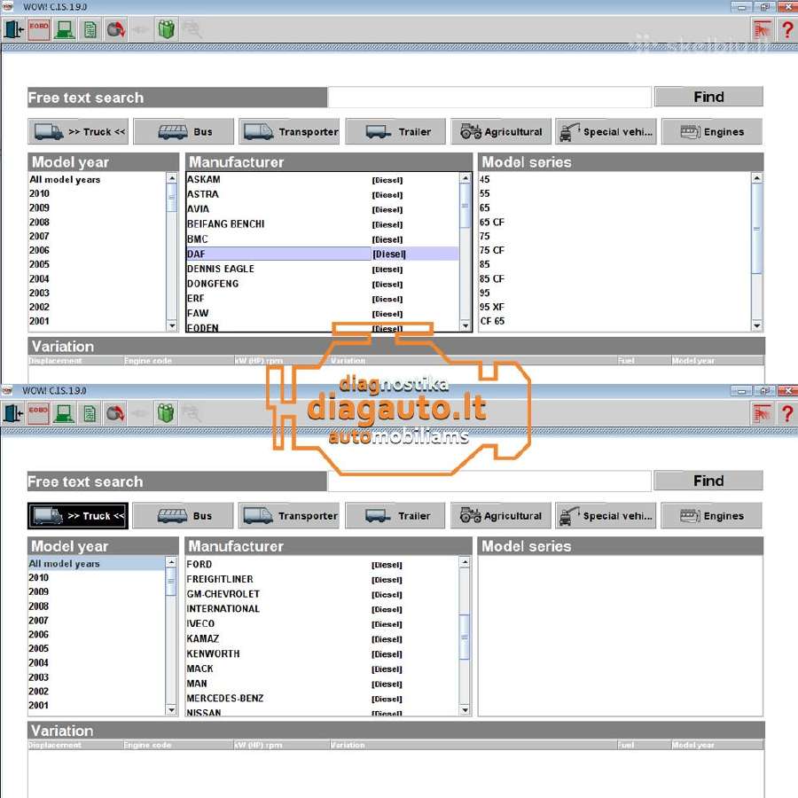The height and width of the screenshot is (798, 798).
Task: Click the green package icon in top window toolbar
Action: pos(167,29)
